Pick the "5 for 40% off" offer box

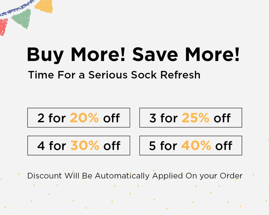click(190, 146)
